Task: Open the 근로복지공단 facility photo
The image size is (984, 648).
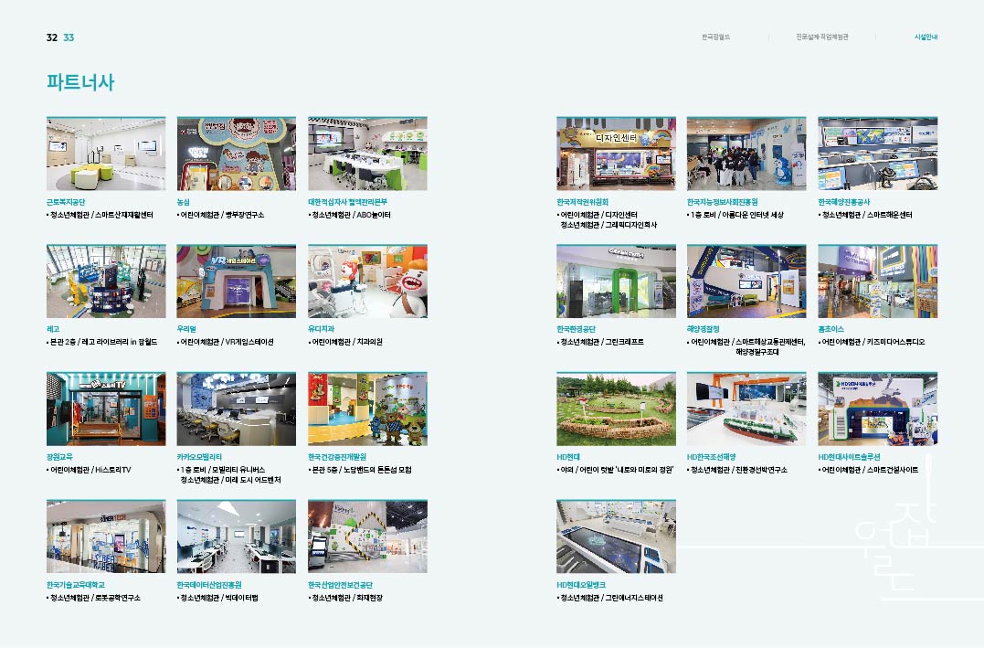Action: tap(106, 154)
